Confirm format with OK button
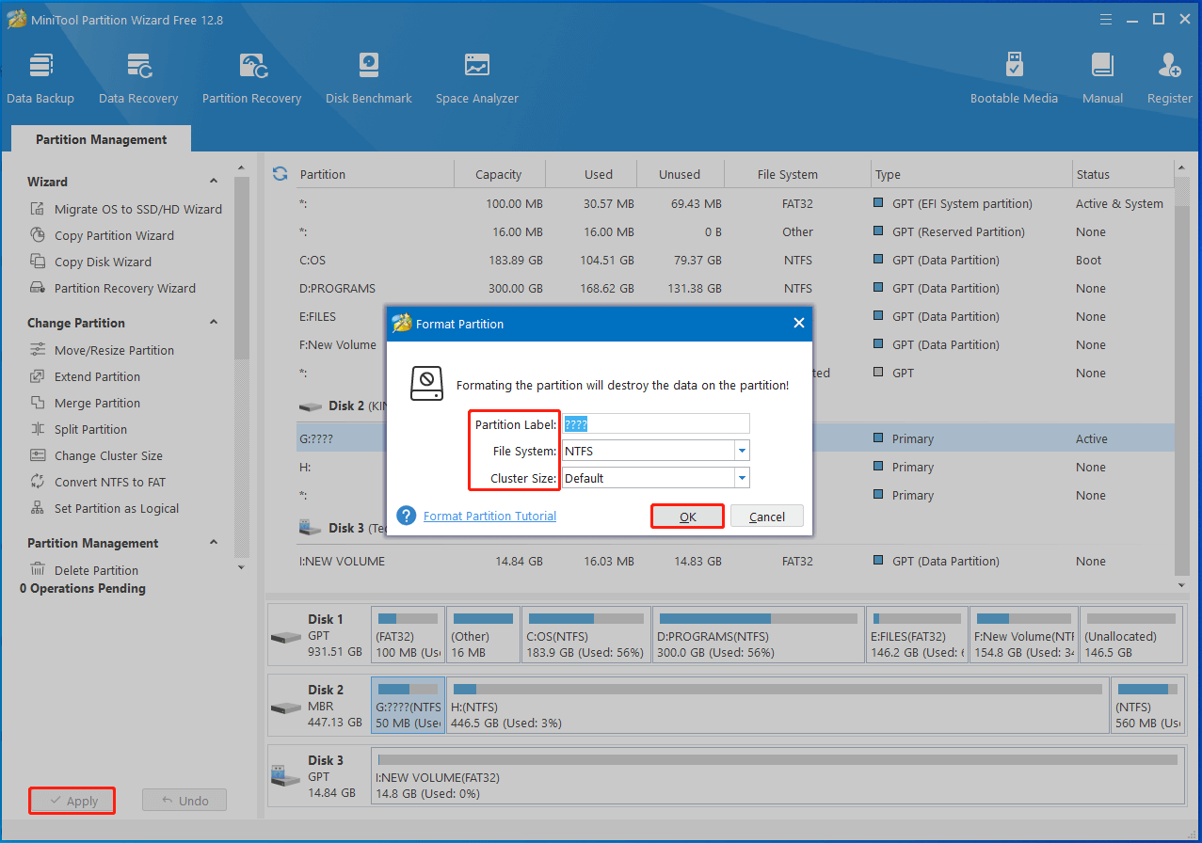Image resolution: width=1202 pixels, height=843 pixels. (x=687, y=517)
